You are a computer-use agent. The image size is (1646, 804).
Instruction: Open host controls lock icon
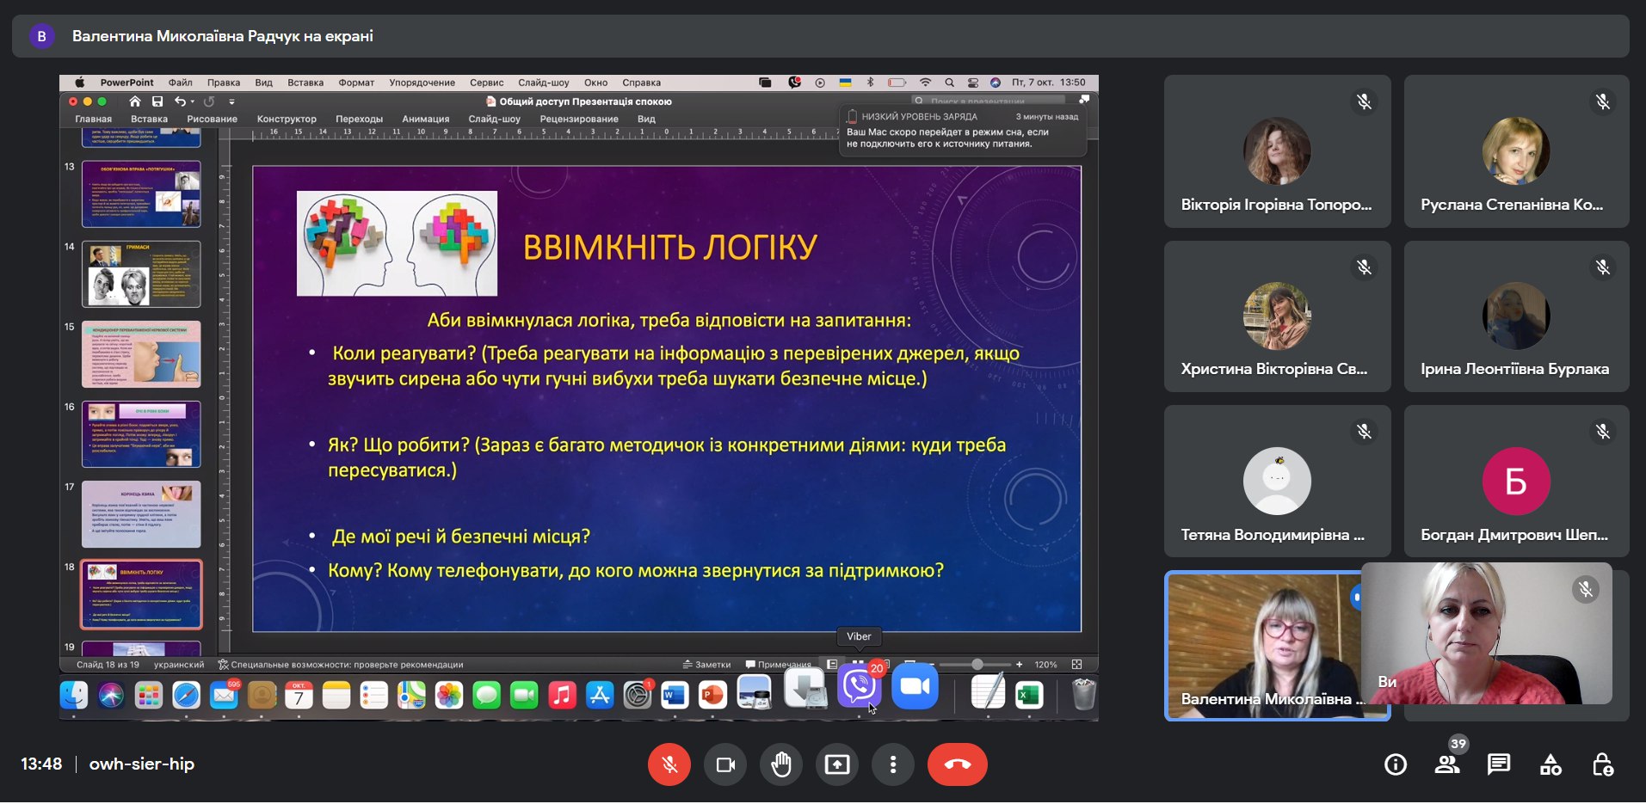click(1602, 764)
